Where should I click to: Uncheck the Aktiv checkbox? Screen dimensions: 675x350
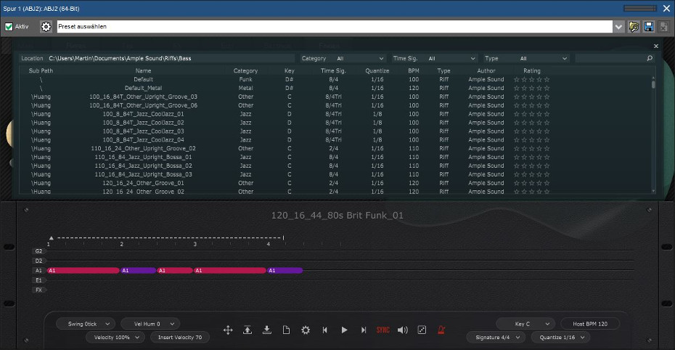click(9, 27)
